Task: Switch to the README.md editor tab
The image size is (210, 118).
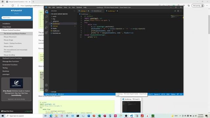Action: [97, 11]
